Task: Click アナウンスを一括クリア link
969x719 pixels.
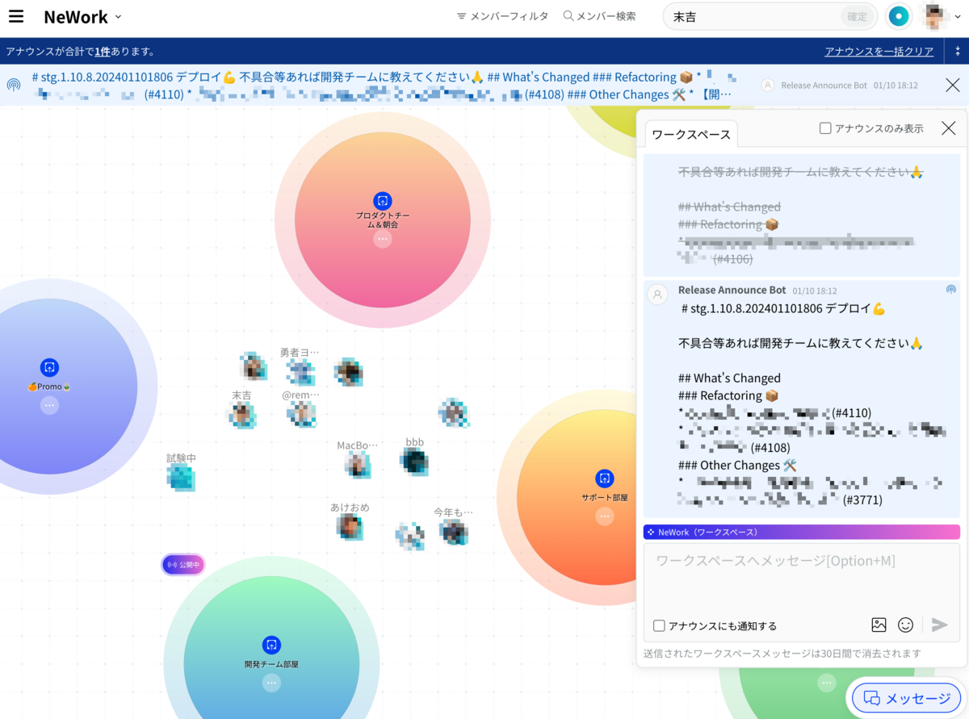Action: pyautogui.click(x=879, y=51)
